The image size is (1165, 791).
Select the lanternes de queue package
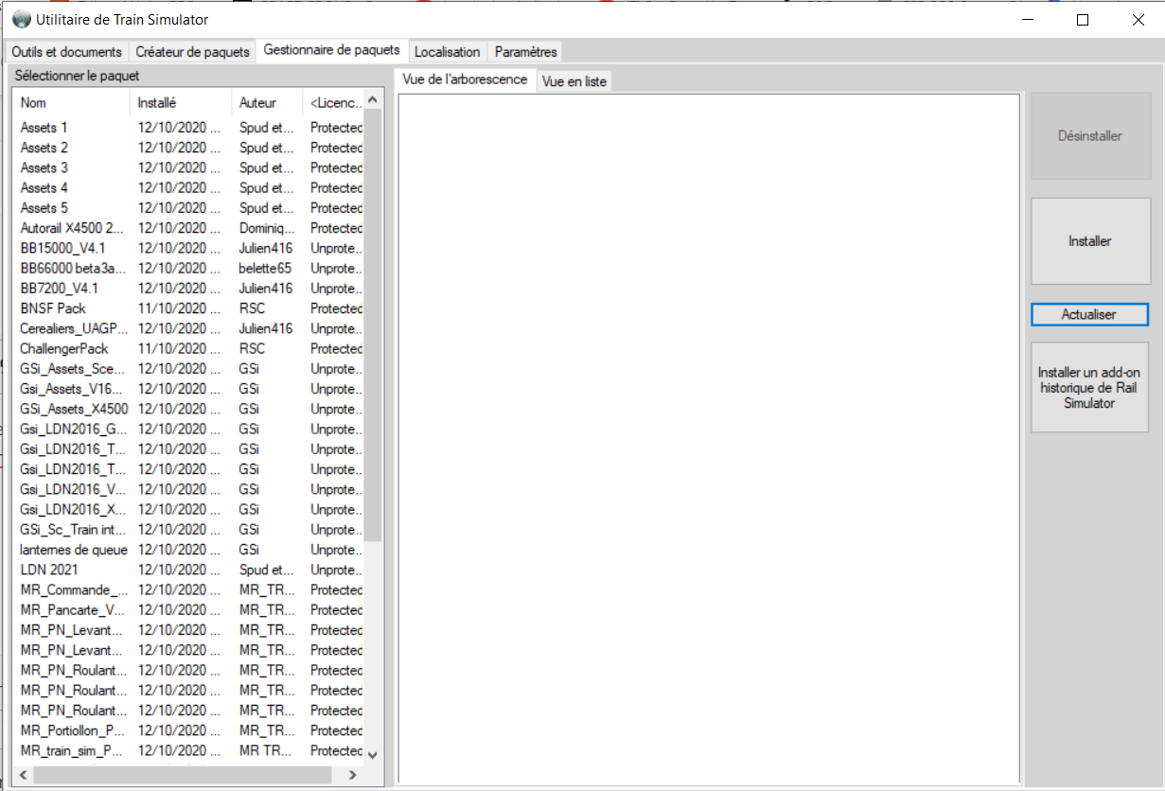click(188, 550)
